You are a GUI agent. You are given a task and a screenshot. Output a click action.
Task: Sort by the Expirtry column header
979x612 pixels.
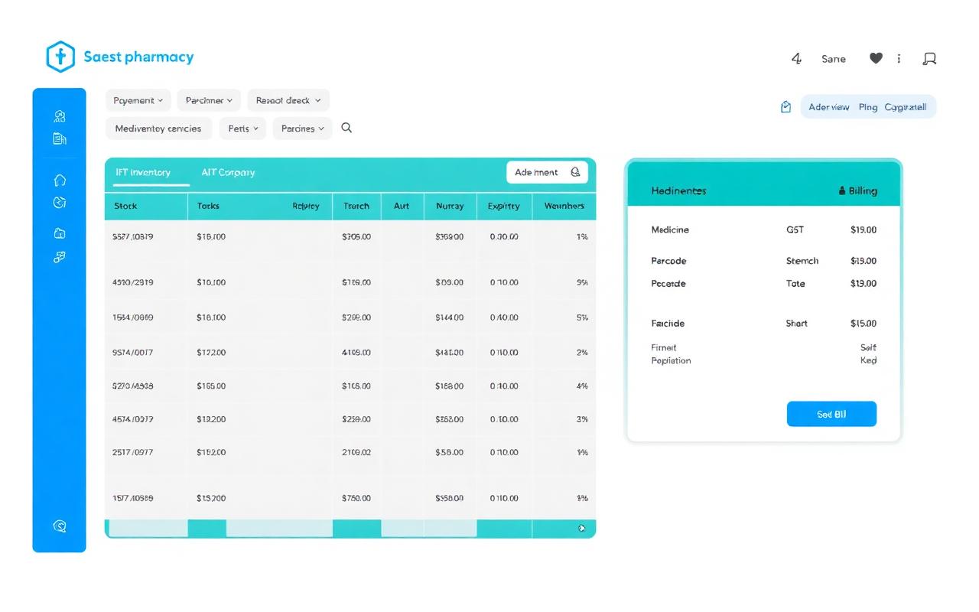pyautogui.click(x=503, y=206)
